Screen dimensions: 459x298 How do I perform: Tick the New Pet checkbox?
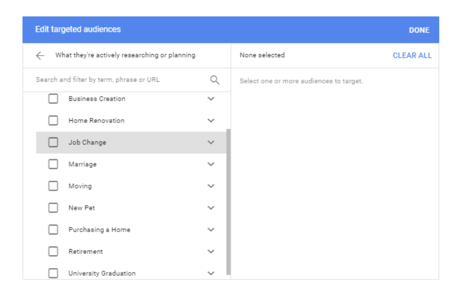(53, 208)
